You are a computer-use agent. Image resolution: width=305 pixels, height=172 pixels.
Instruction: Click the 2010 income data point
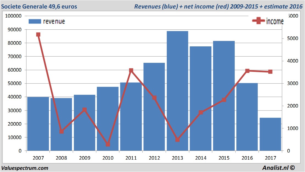pyautogui.click(x=108, y=144)
